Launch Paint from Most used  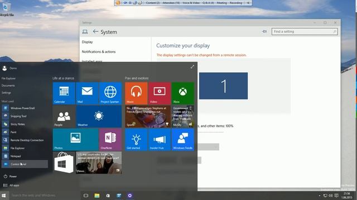tap(25, 132)
